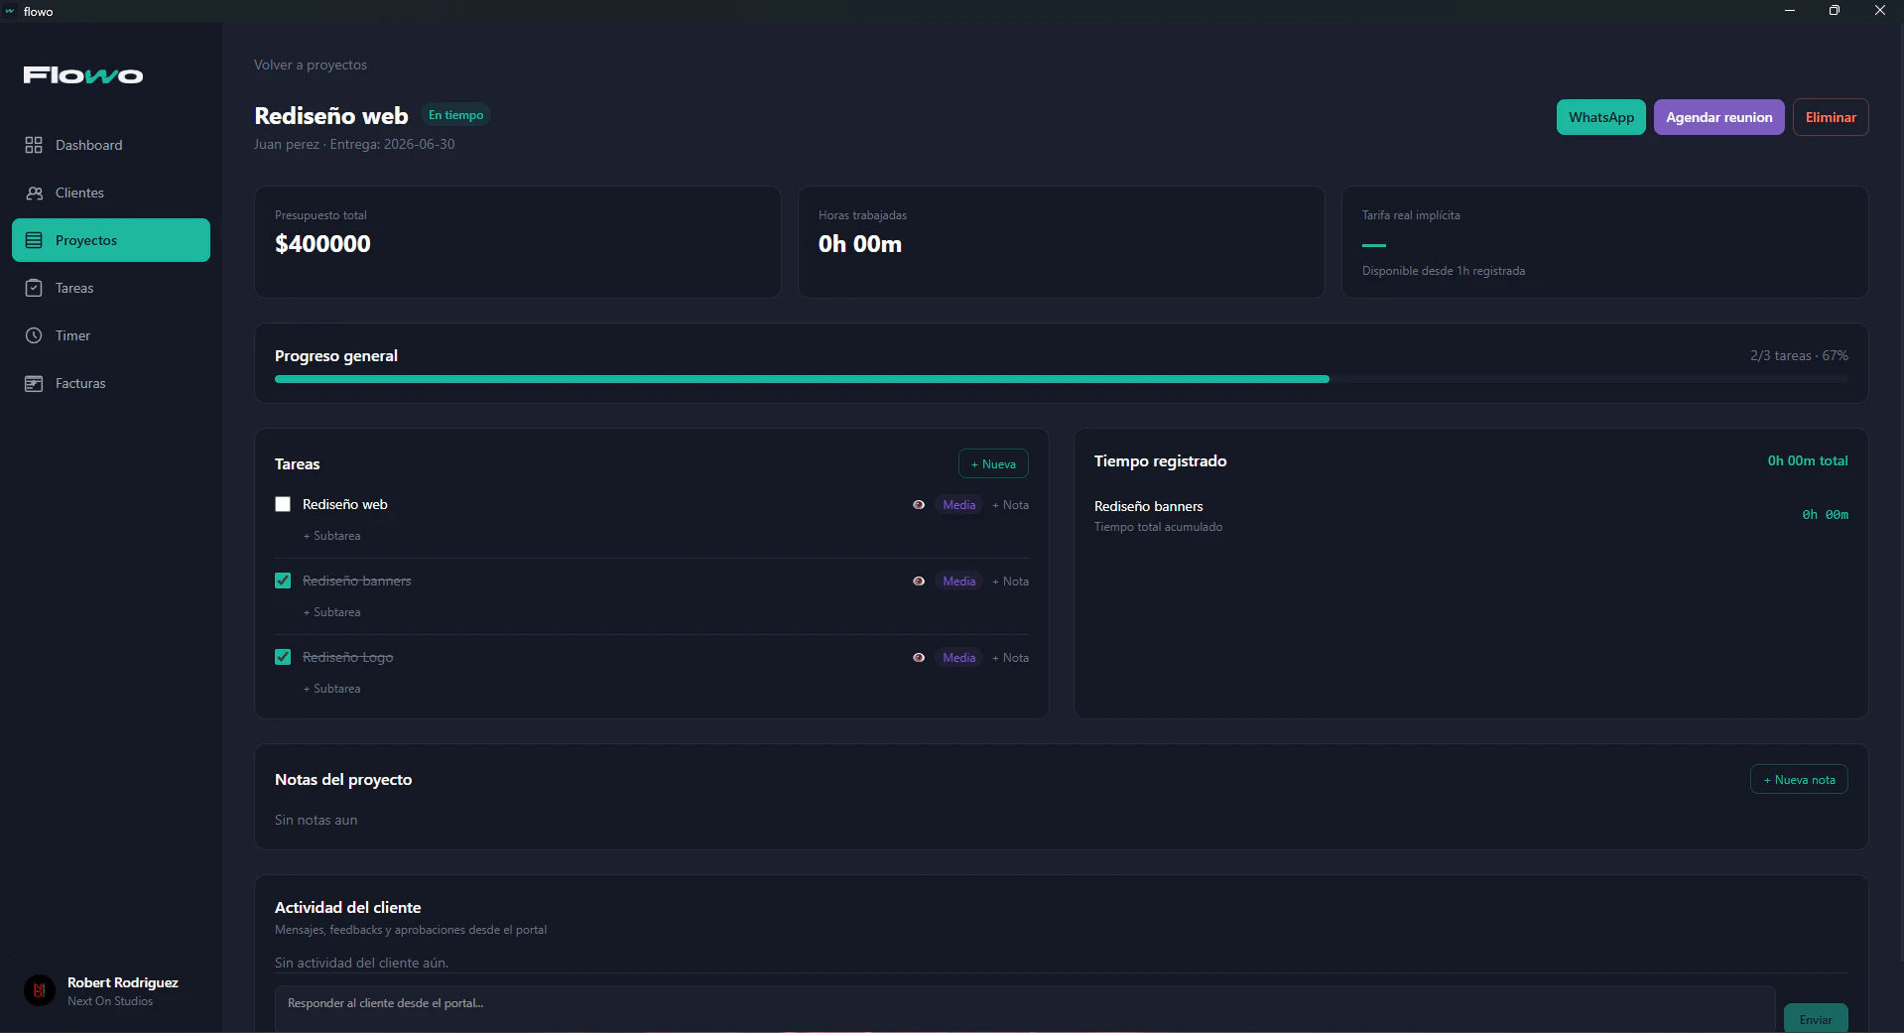
Task: Click the Tareas checklist icon
Action: [34, 288]
